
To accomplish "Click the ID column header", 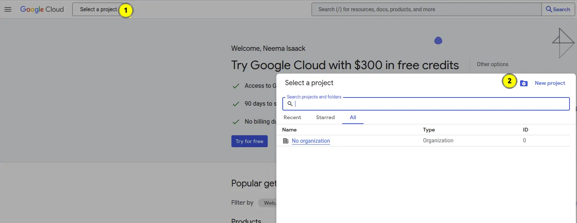I will (x=525, y=130).
